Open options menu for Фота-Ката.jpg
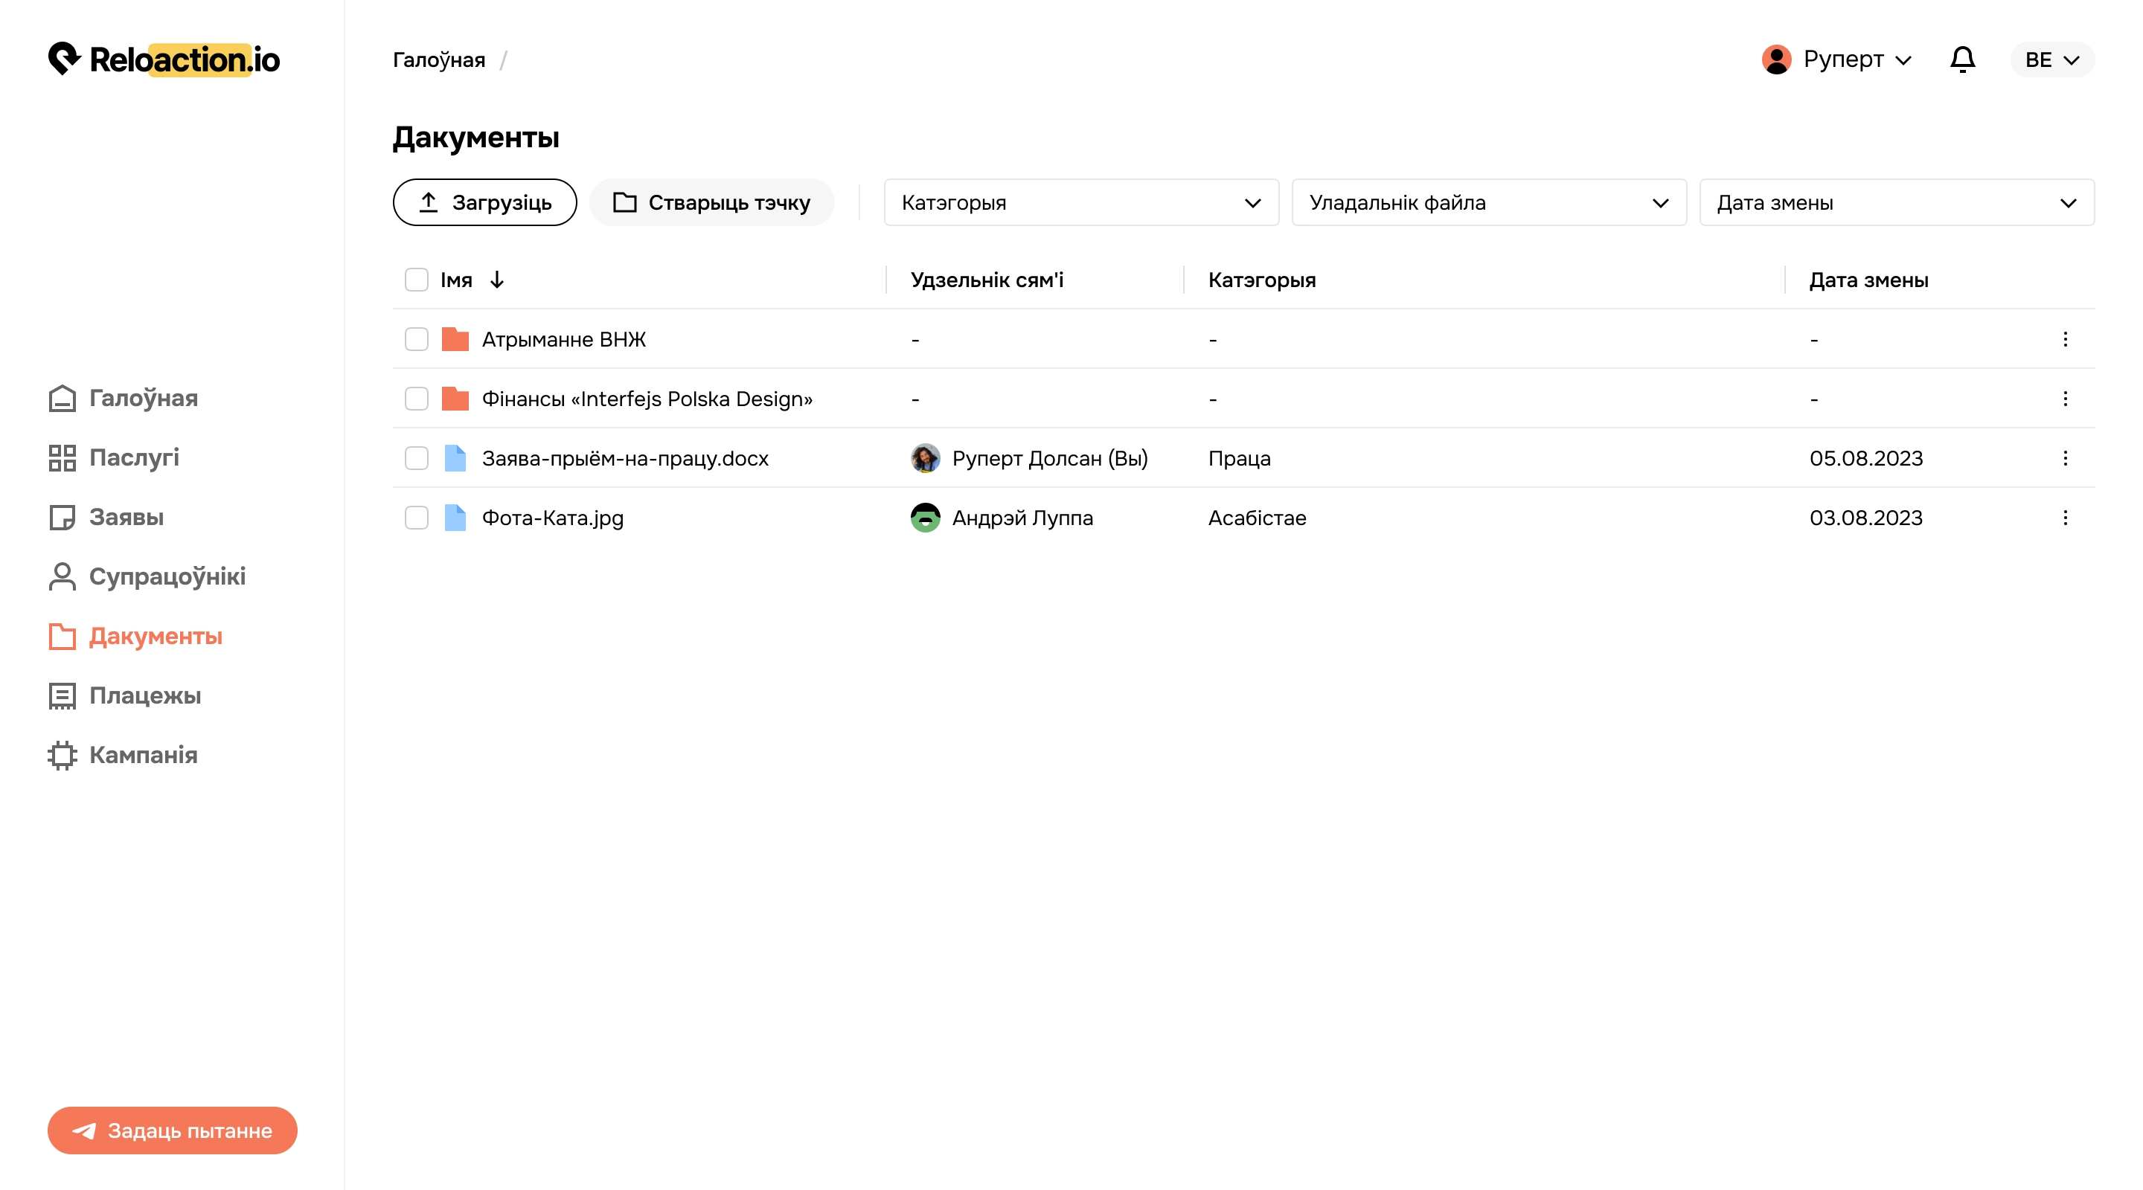 coord(2065,518)
